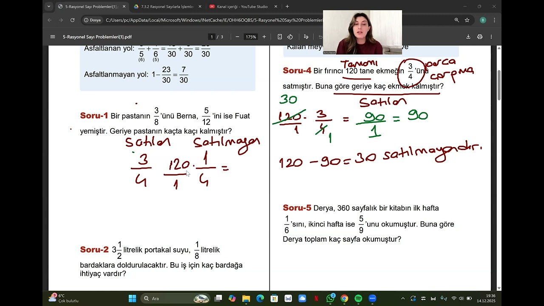Viewport: 544px width, 306px height.
Task: Open the PDF sidebar menu icon
Action: 53,37
